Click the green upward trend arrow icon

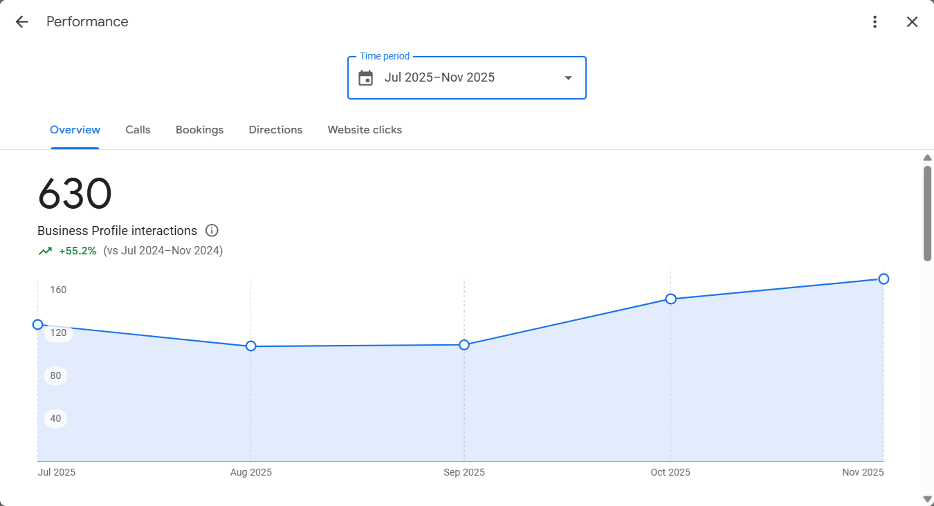click(44, 250)
